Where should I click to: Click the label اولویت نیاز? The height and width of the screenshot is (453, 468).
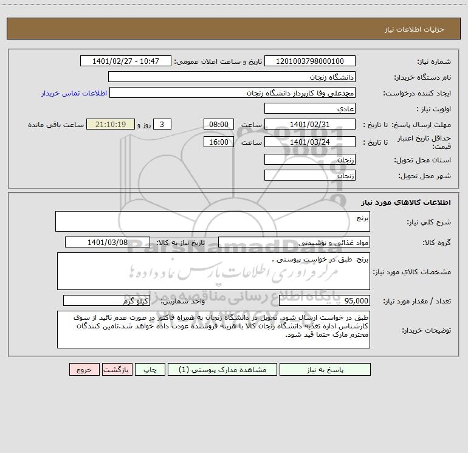tap(434, 109)
